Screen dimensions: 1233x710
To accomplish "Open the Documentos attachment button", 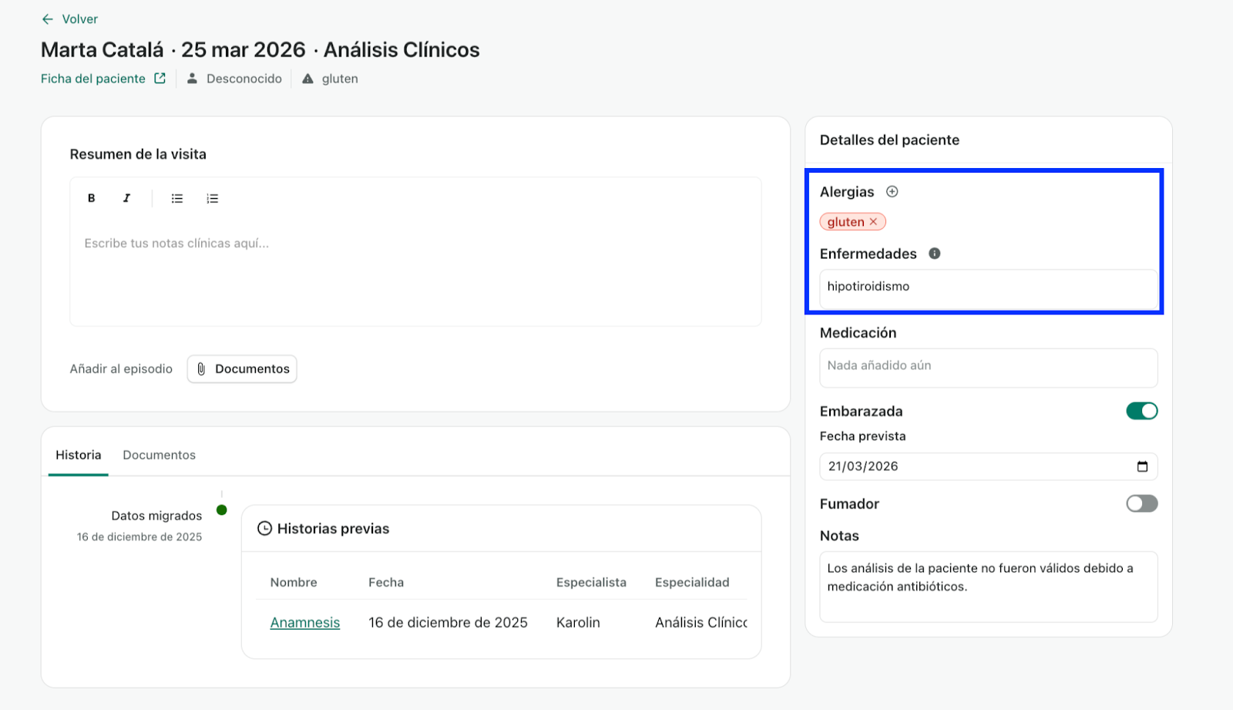I will [x=242, y=368].
